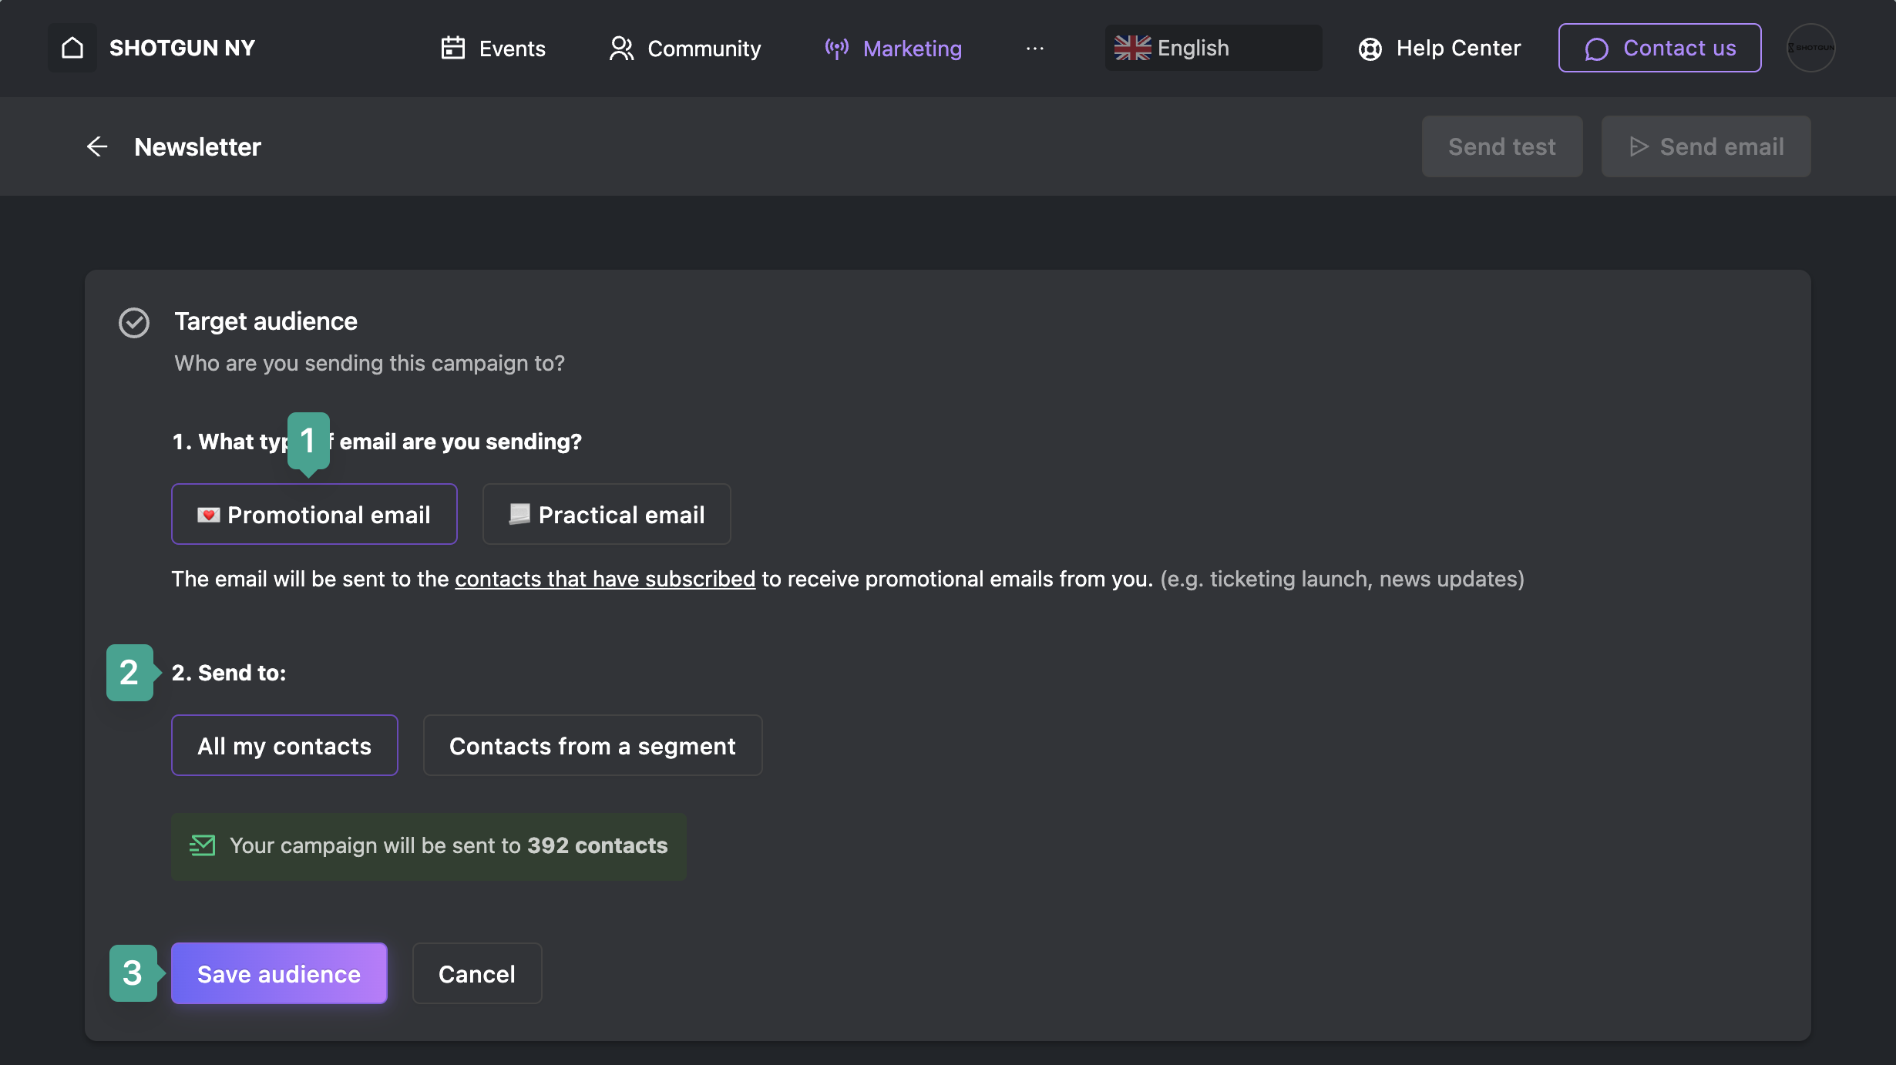Click the Contact us button
This screenshot has height=1065, width=1896.
coord(1659,48)
